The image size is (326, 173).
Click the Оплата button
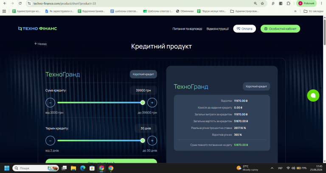244,29
